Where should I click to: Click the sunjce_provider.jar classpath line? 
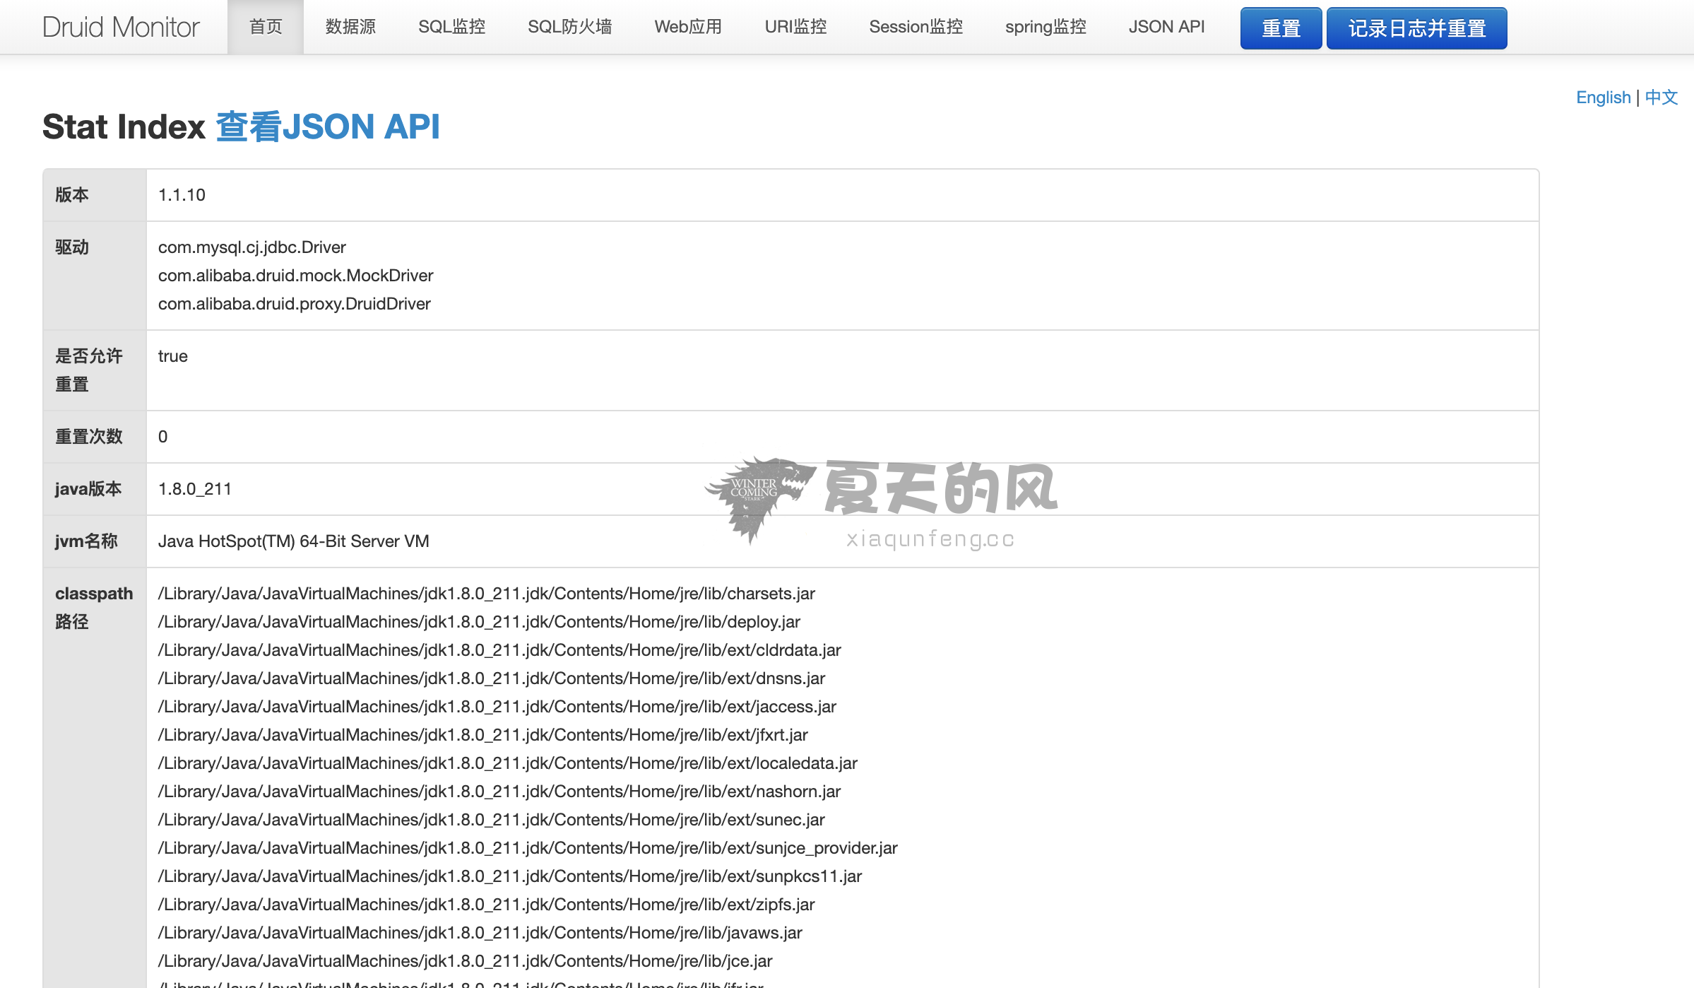click(x=528, y=848)
